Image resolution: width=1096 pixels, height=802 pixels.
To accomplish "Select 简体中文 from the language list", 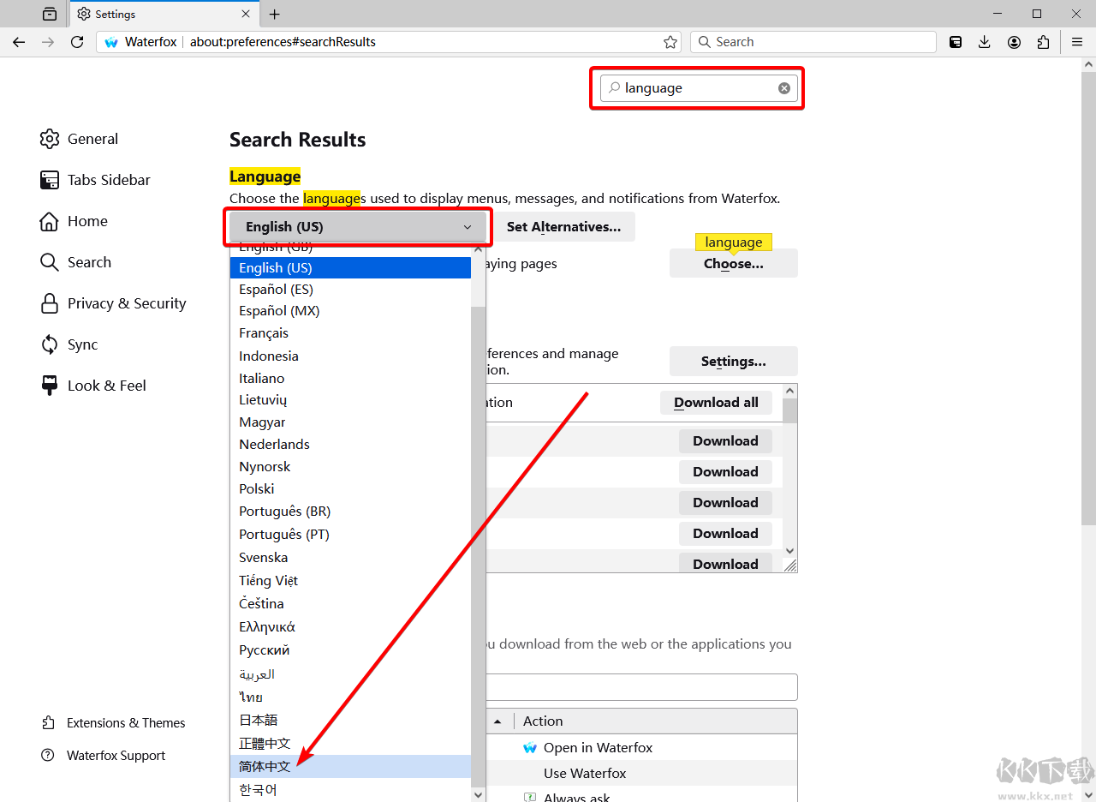I will 265,766.
